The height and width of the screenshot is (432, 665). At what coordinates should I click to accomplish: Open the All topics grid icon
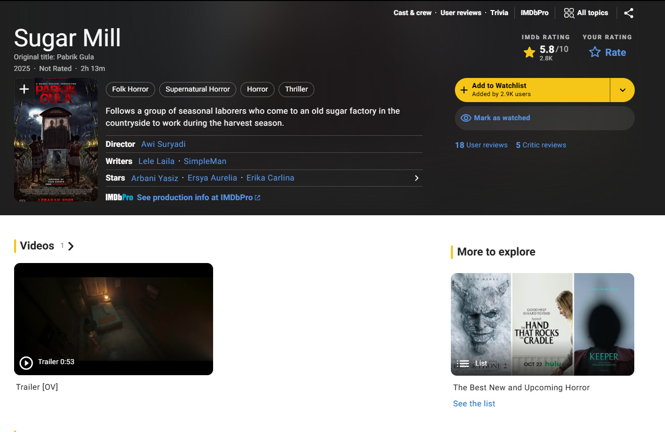coord(569,13)
